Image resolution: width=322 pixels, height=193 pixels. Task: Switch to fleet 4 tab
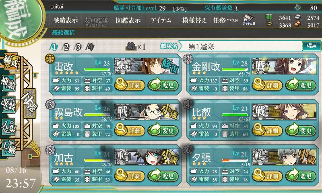[90, 47]
